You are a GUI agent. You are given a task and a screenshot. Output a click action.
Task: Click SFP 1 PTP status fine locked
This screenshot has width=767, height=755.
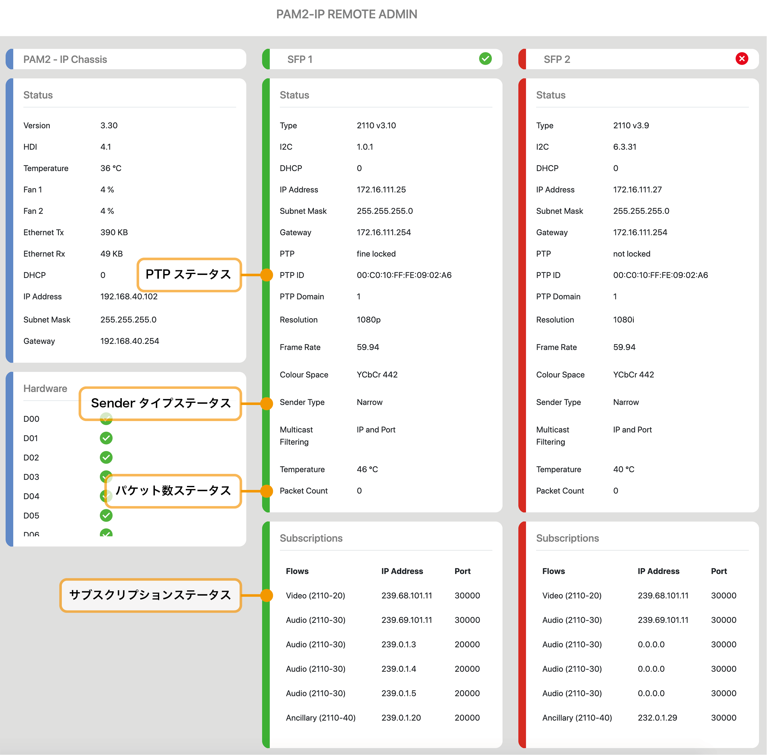pyautogui.click(x=376, y=254)
